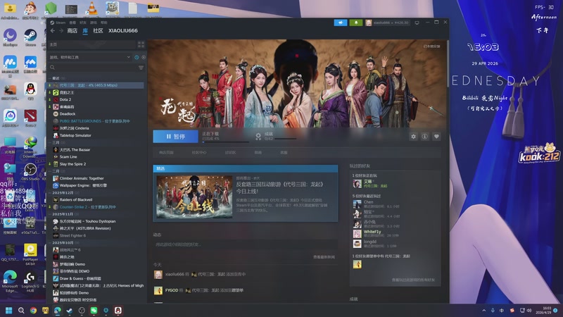Show game info icon
Viewport: 563px width, 317px height.
425,137
